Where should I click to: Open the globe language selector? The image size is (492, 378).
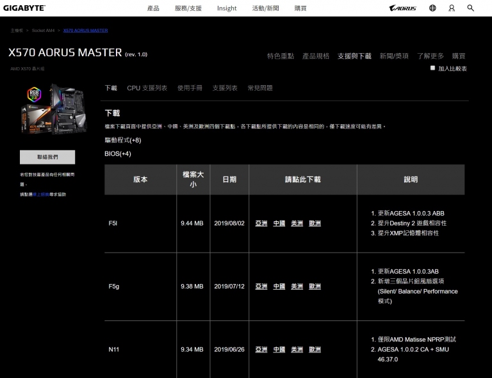(x=432, y=8)
